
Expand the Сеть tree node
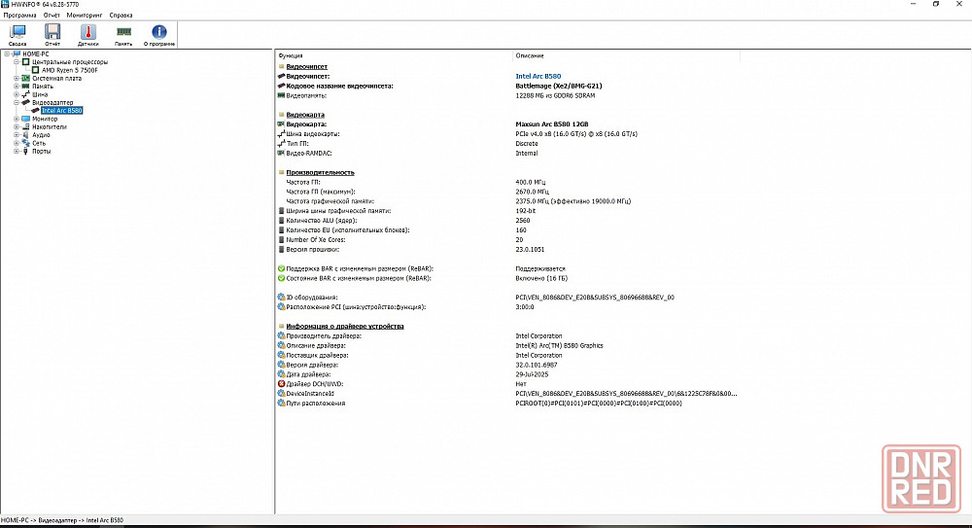click(x=17, y=143)
